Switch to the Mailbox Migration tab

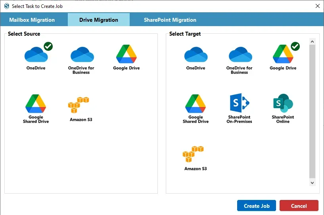(x=32, y=20)
